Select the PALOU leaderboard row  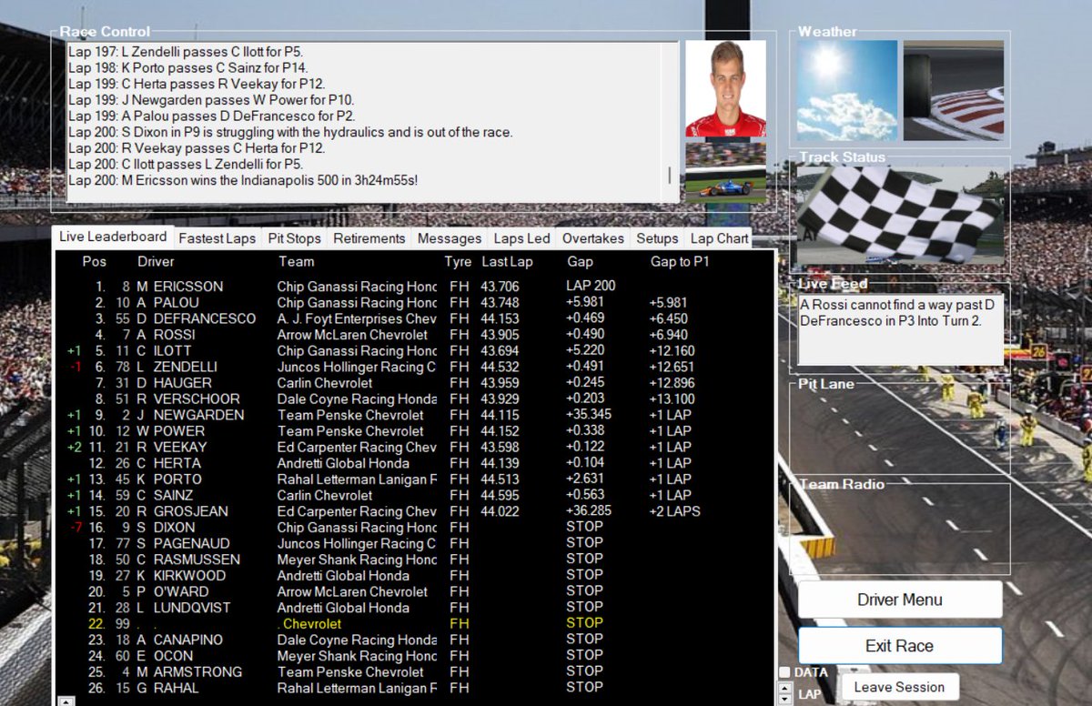coord(414,303)
